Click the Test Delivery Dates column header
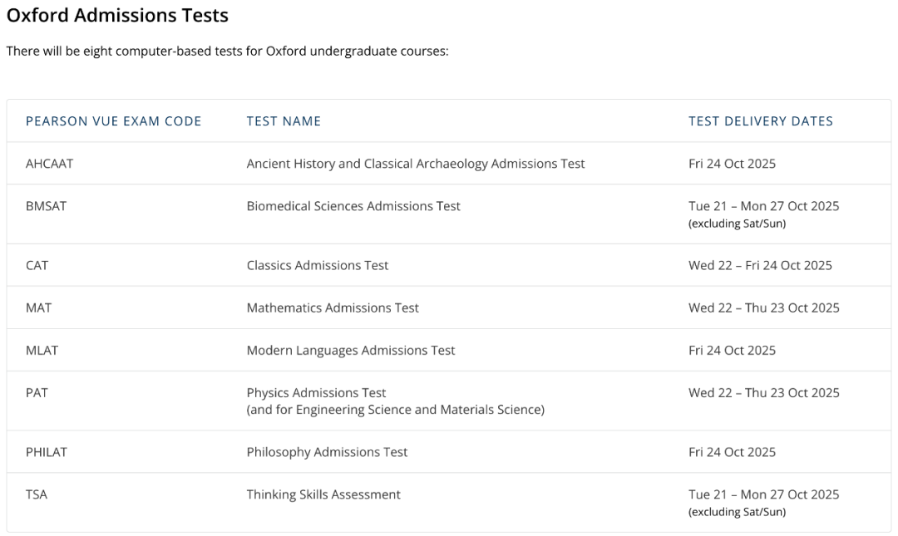 (760, 121)
